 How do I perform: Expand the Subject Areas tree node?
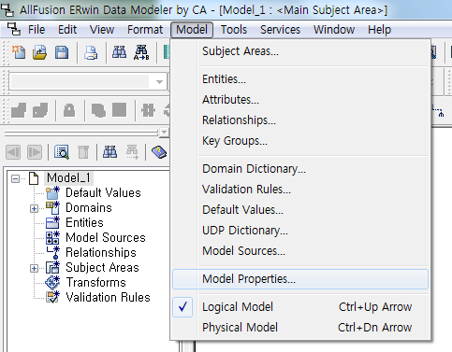34,268
